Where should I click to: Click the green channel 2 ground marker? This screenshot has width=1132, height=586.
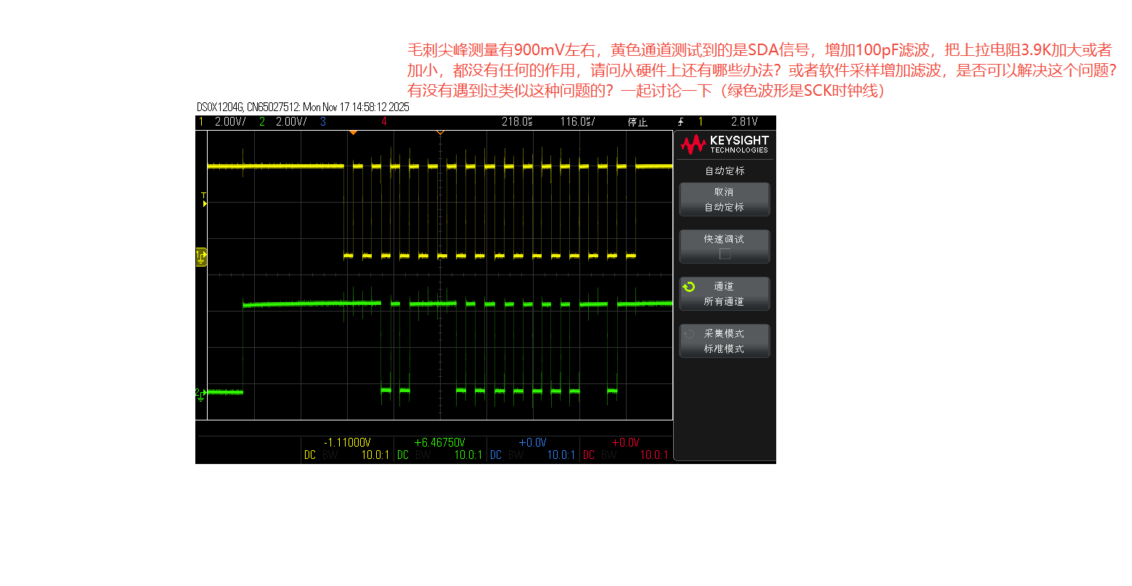coord(201,394)
